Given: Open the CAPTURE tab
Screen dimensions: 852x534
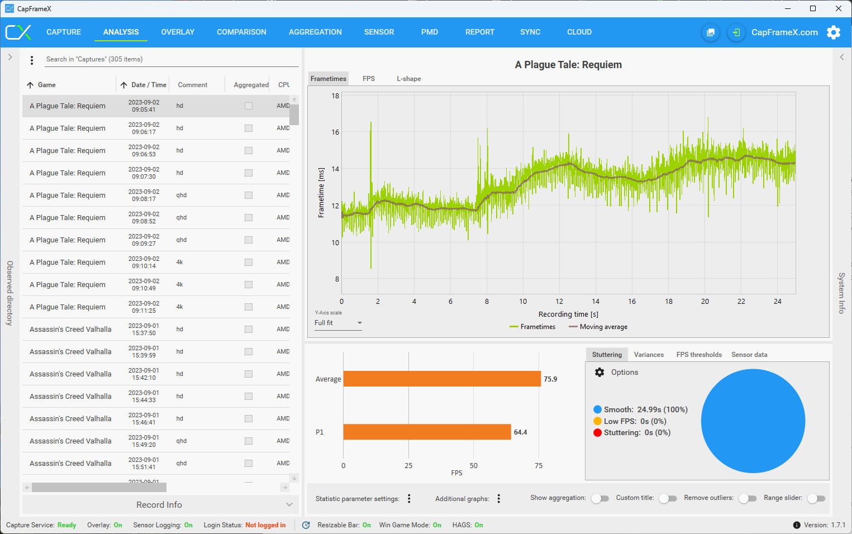Looking at the screenshot, I should coord(64,32).
